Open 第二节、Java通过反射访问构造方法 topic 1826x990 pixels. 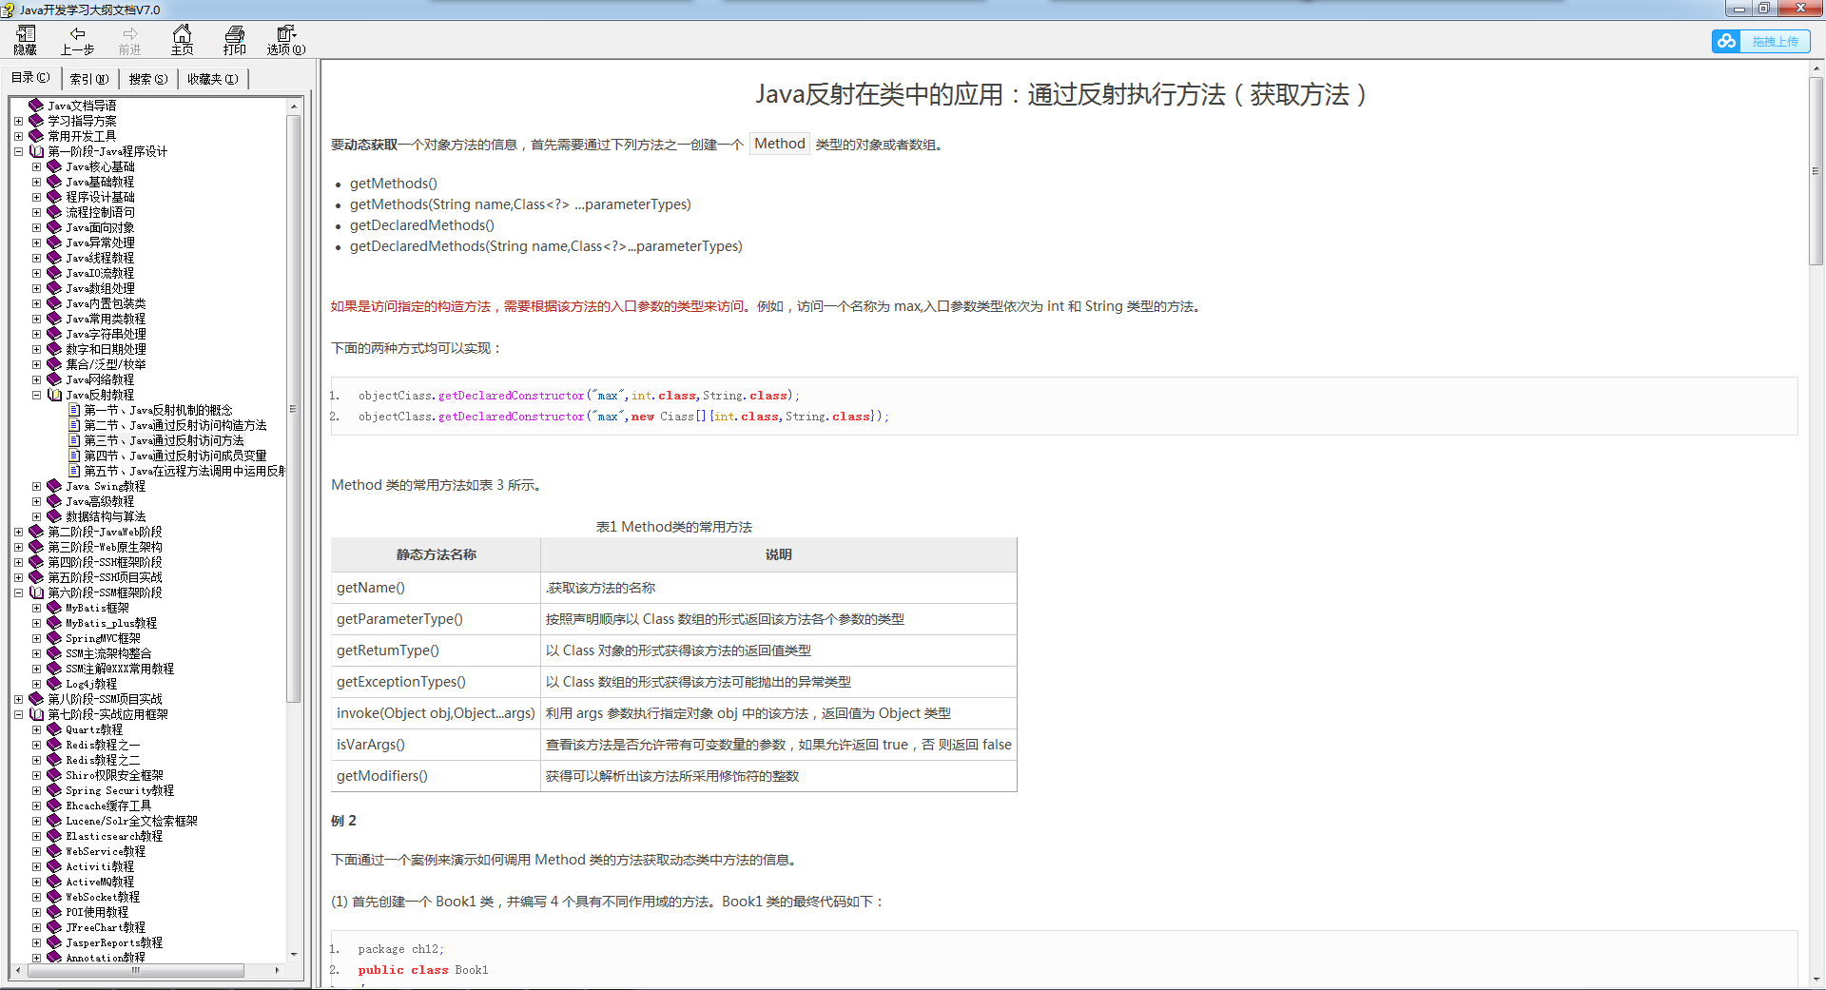[x=175, y=425]
